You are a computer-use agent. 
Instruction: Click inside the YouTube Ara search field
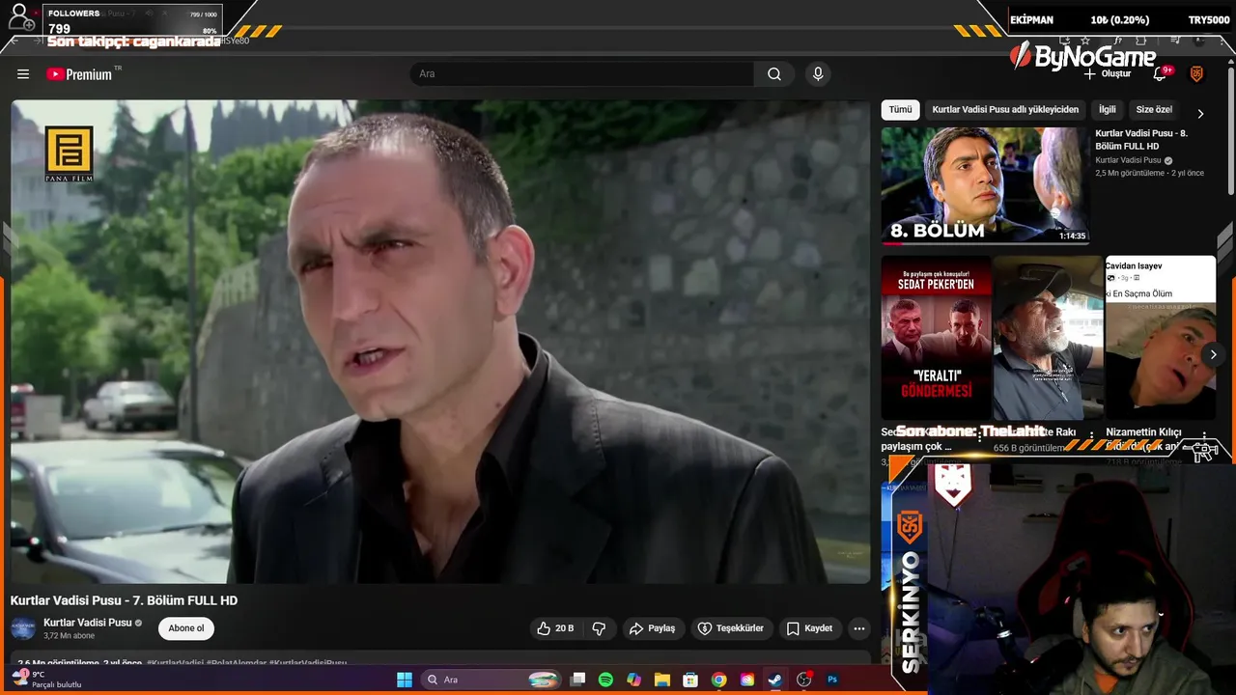pyautogui.click(x=581, y=74)
